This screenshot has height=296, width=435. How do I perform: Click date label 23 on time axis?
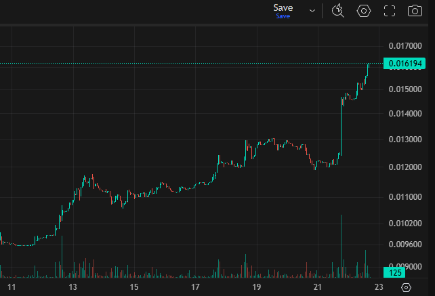[x=379, y=287]
